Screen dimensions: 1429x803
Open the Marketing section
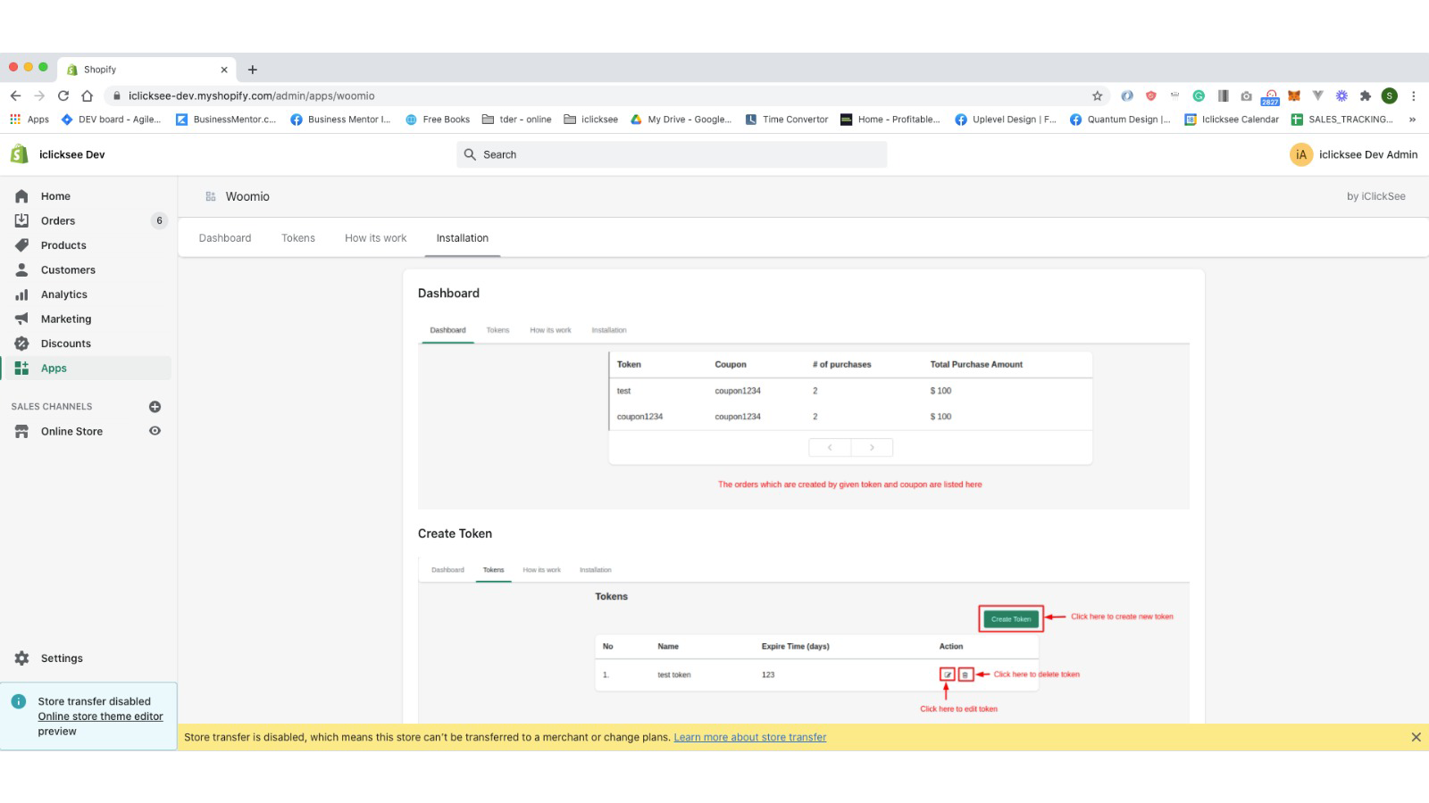click(65, 319)
